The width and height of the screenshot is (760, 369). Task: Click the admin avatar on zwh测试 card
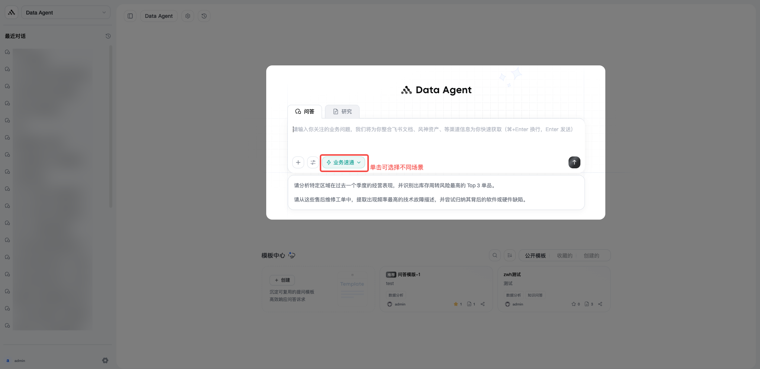pyautogui.click(x=508, y=304)
